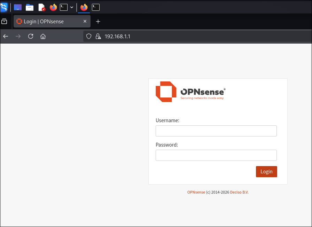This screenshot has height=227, width=312.
Task: Switch to the running terminal window in the taskbar
Action: coord(96,7)
